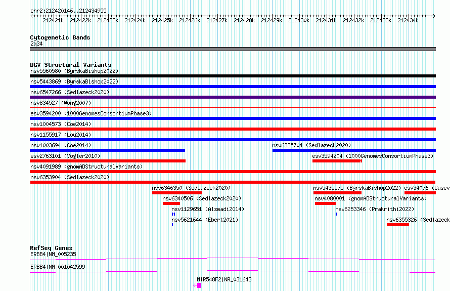Click the red esv34076 variant bar
This screenshot has height=291, width=450.
pyautogui.click(x=420, y=193)
